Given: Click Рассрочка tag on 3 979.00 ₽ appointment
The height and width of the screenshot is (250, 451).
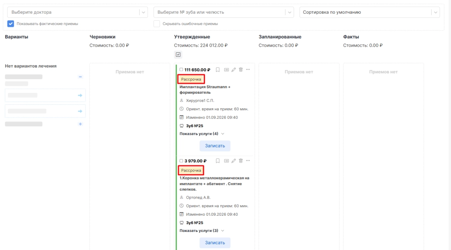Looking at the screenshot, I should coord(191,170).
